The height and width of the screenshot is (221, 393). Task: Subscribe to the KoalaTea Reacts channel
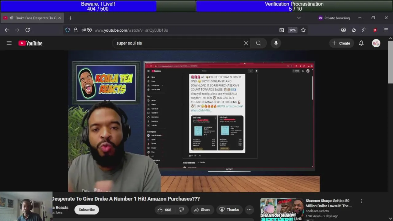pyautogui.click(x=87, y=210)
